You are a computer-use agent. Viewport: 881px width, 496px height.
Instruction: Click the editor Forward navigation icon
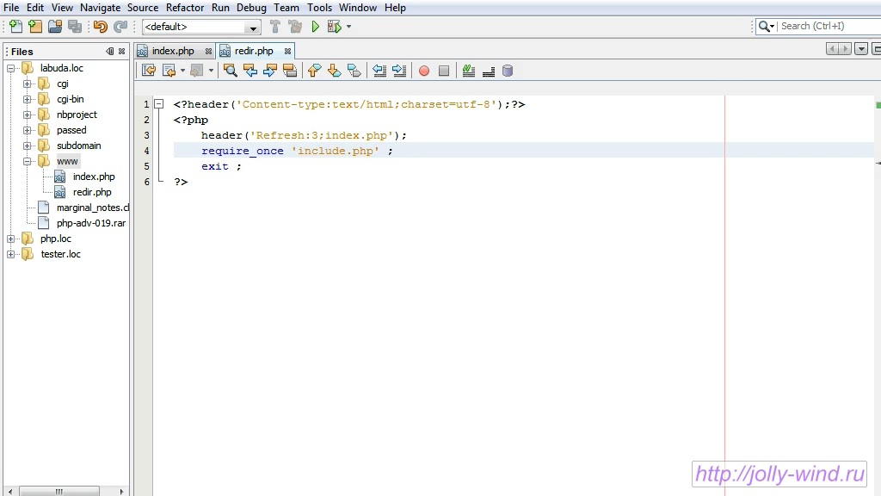pyautogui.click(x=196, y=71)
